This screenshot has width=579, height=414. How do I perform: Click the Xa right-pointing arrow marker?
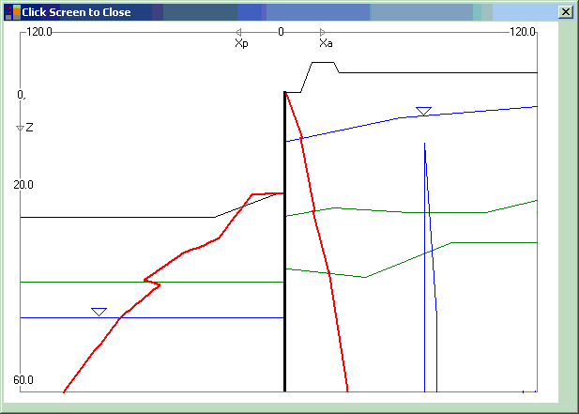(x=323, y=33)
